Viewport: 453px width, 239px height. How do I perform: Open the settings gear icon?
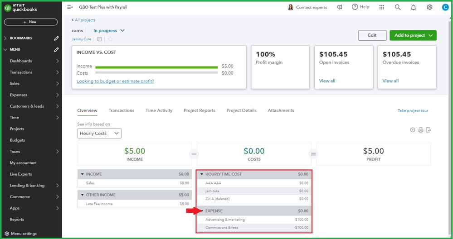[x=429, y=7]
